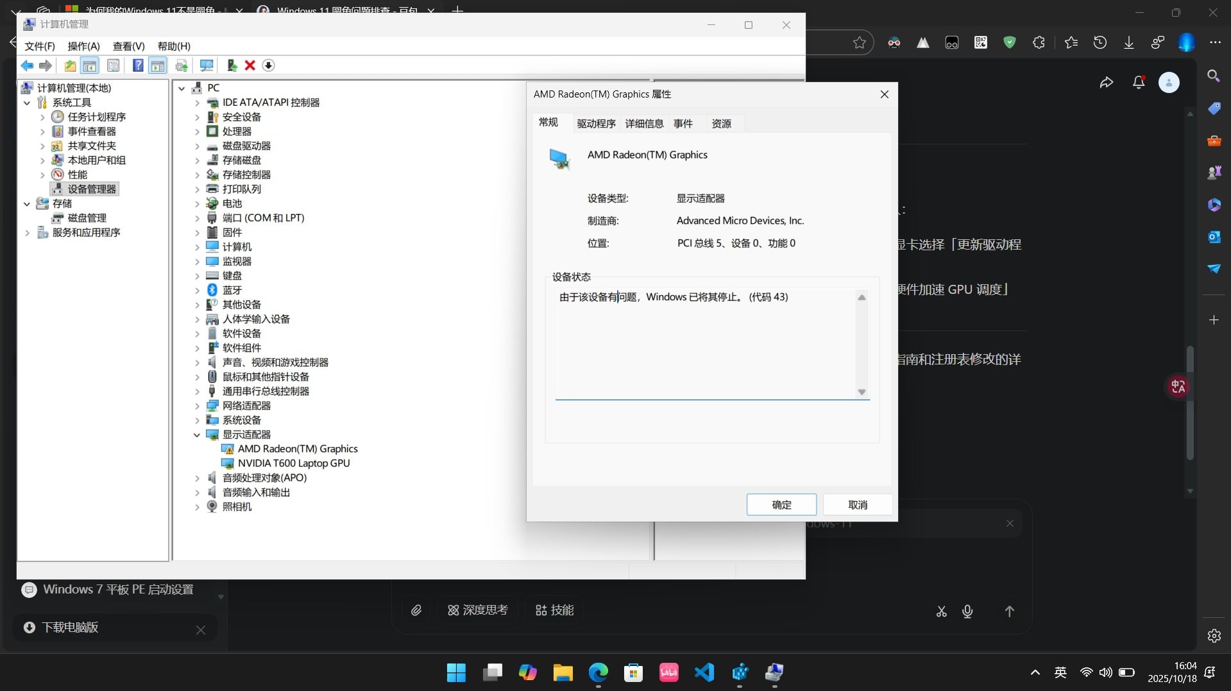The width and height of the screenshot is (1231, 691).
Task: Open the 技能 chat button
Action: coord(555,610)
